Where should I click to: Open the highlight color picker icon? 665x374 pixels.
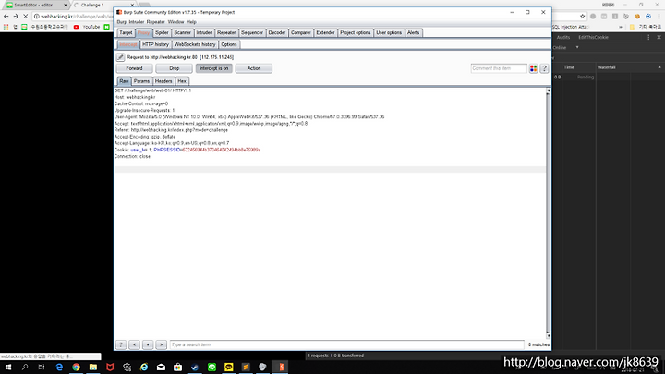pyautogui.click(x=533, y=68)
